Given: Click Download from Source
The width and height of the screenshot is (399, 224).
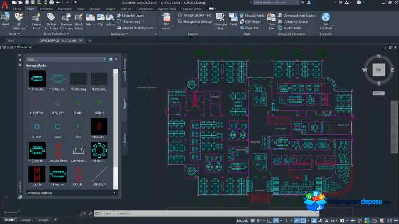Looking at the screenshot, I should tap(296, 16).
